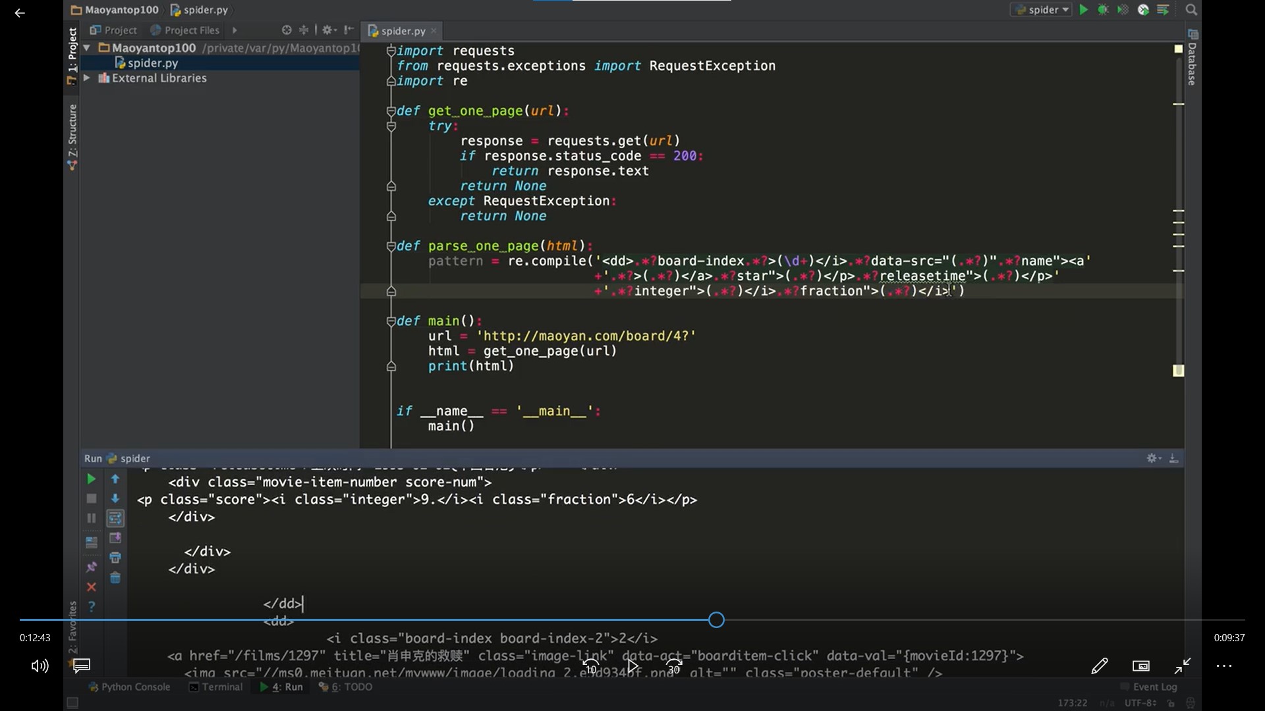Open the Python Console bottom tab

coord(129,687)
